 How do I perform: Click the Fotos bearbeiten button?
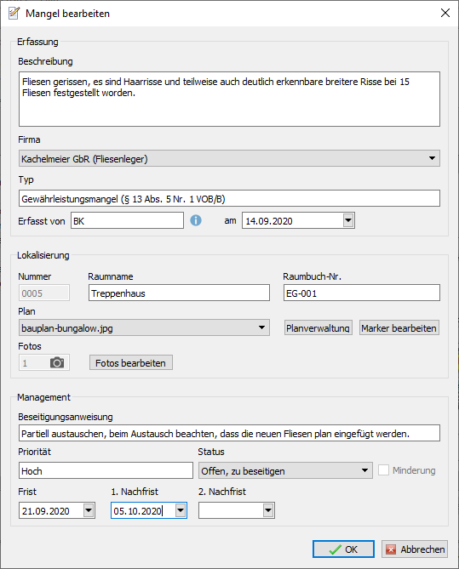[131, 362]
